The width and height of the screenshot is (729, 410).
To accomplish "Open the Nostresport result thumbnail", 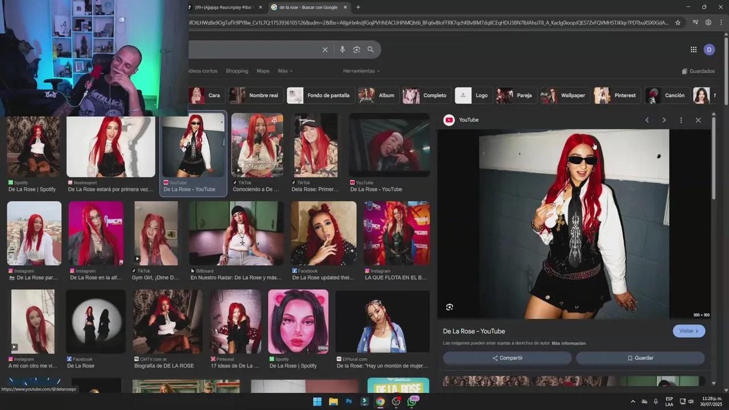I will 111,147.
